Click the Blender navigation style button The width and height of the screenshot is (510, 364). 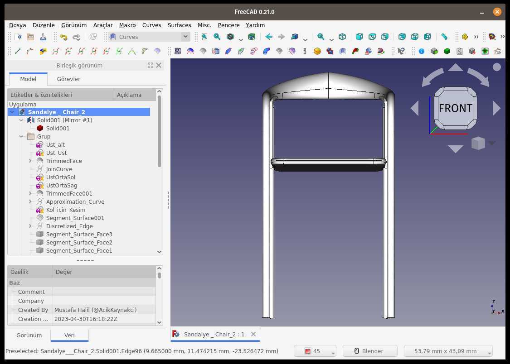pos(370,351)
